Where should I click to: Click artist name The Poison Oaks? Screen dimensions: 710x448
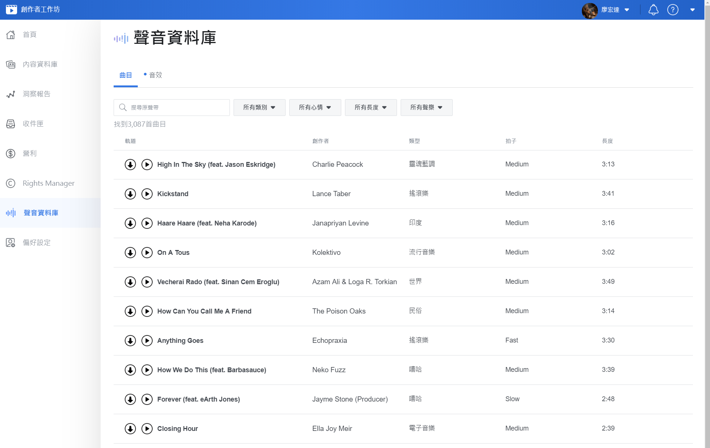coord(339,311)
